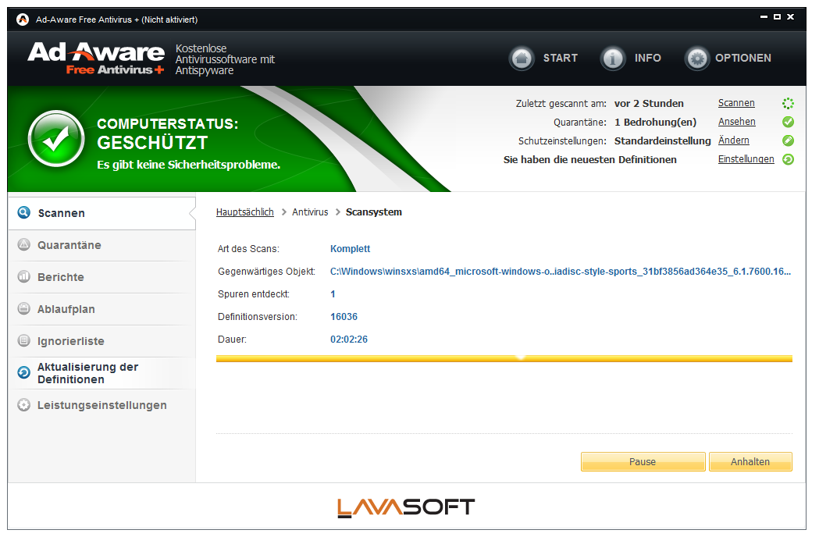Open Aktualisierung der Definitionen

click(87, 373)
